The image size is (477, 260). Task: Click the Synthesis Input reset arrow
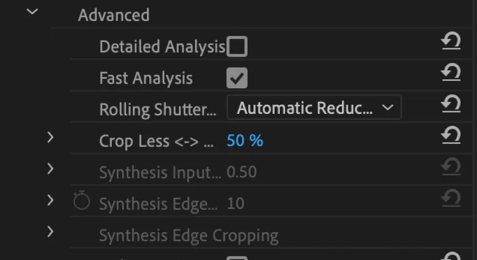451,167
